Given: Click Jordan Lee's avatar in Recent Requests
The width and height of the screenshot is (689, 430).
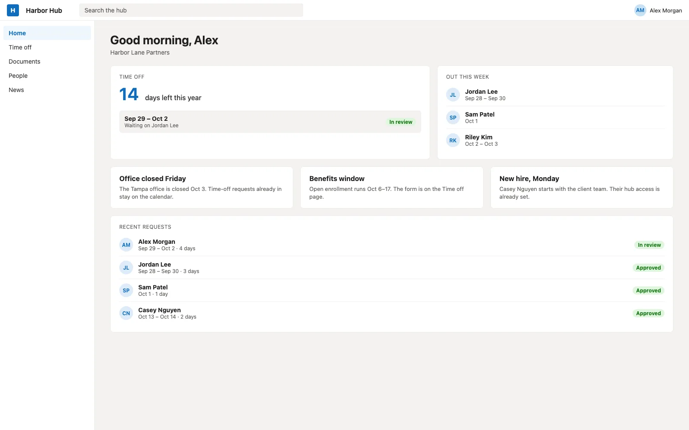Looking at the screenshot, I should click(126, 268).
